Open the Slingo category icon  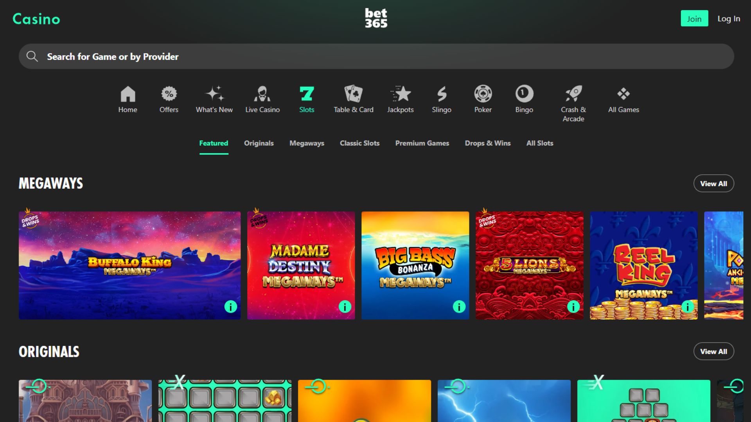[x=442, y=94]
